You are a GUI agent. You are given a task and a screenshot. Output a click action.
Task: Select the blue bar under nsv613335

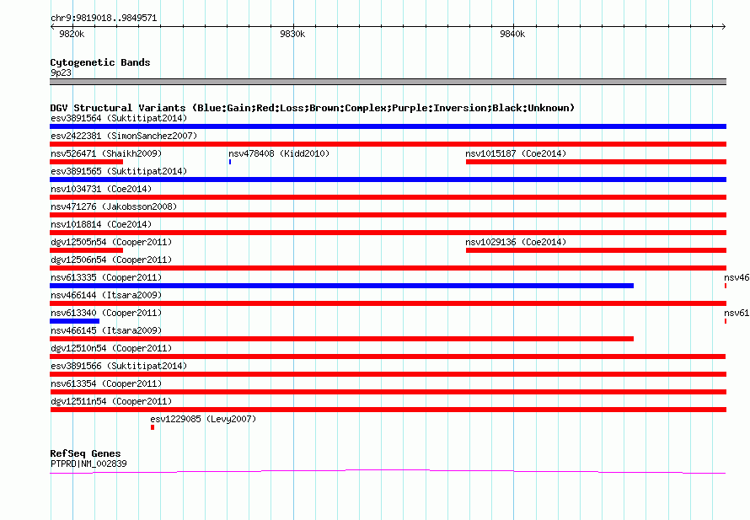341,286
